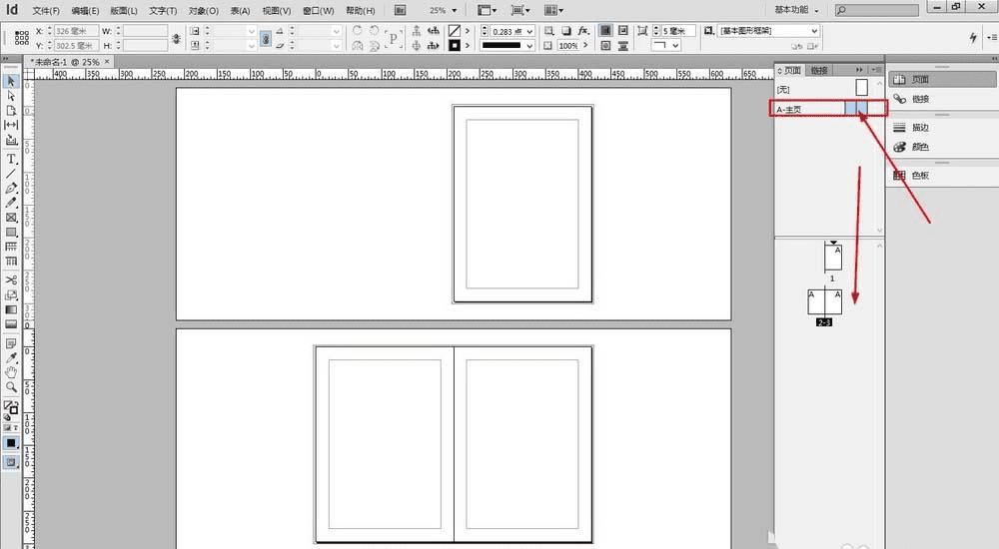Select the Direct Selection tool
The height and width of the screenshot is (549, 999).
(11, 96)
